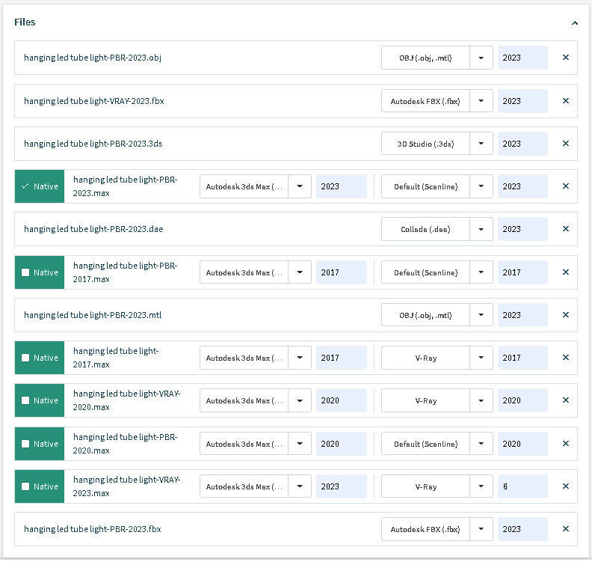Remove the PBR-2023.3ds file entry

coord(565,144)
